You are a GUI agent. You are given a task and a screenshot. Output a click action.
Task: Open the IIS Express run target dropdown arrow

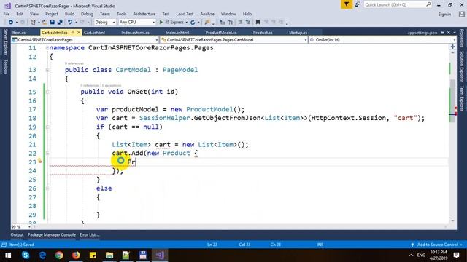coord(187,23)
